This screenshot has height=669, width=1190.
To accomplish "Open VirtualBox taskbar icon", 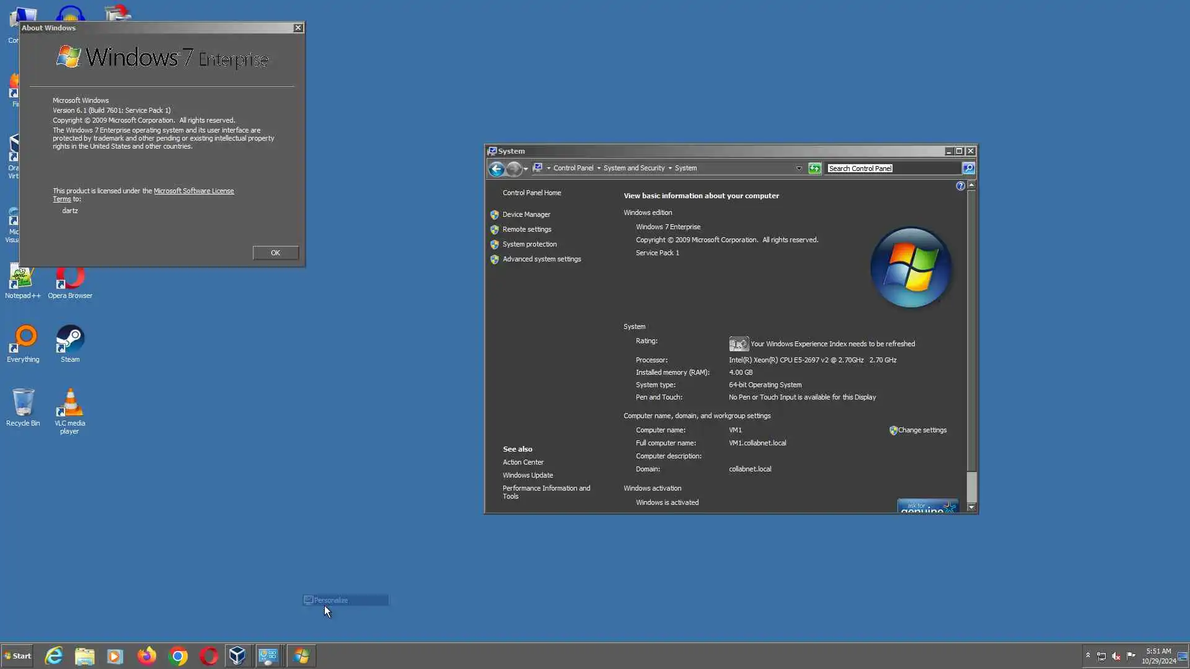I will (x=237, y=656).
